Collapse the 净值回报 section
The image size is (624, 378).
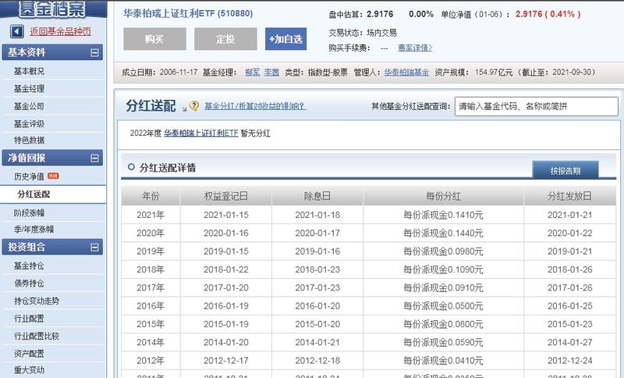click(x=94, y=158)
